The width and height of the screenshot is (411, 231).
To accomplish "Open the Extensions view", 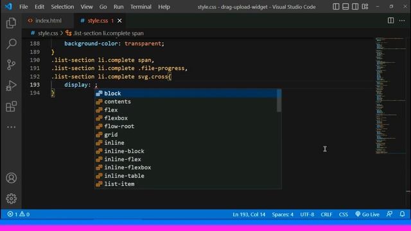I will pos(11,107).
